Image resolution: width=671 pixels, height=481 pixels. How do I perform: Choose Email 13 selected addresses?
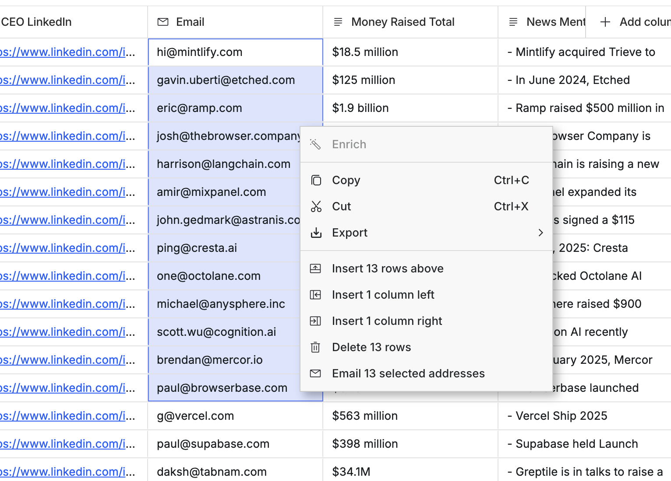click(426, 373)
